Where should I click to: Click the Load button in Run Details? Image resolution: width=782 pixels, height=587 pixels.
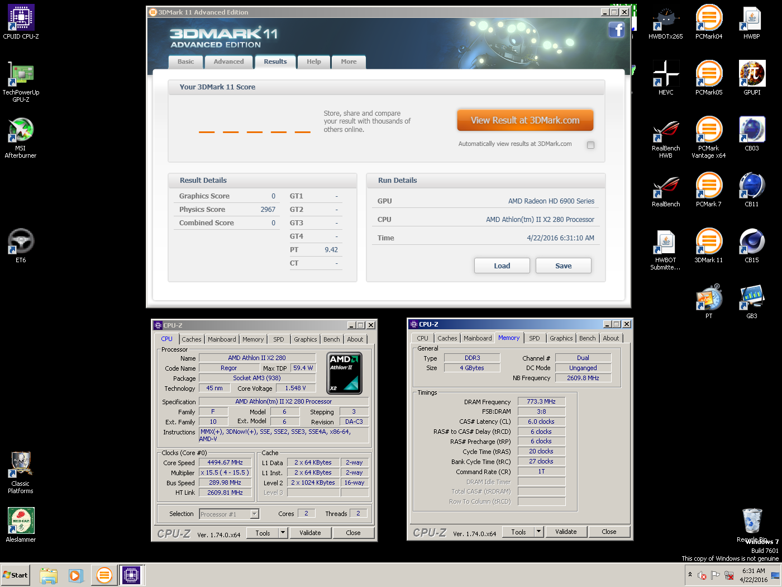click(x=502, y=266)
